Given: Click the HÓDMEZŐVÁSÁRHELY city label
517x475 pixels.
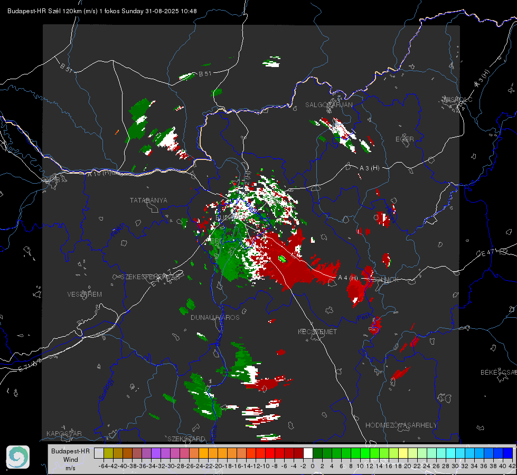Looking at the screenshot, I should [401, 425].
